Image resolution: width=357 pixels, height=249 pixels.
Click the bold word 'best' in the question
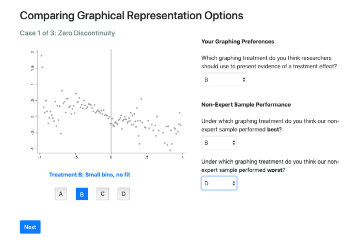pos(273,129)
